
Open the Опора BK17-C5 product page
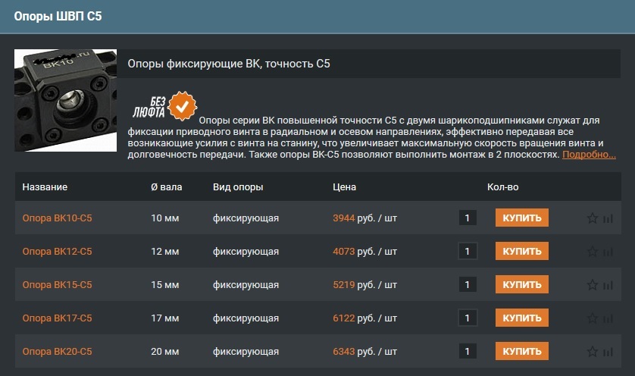point(57,318)
